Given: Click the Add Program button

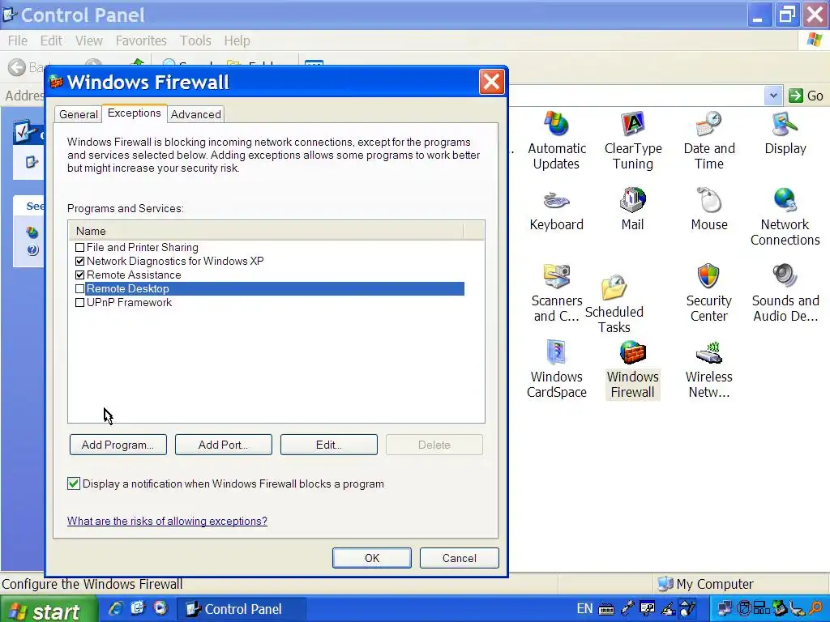Looking at the screenshot, I should click(x=118, y=445).
